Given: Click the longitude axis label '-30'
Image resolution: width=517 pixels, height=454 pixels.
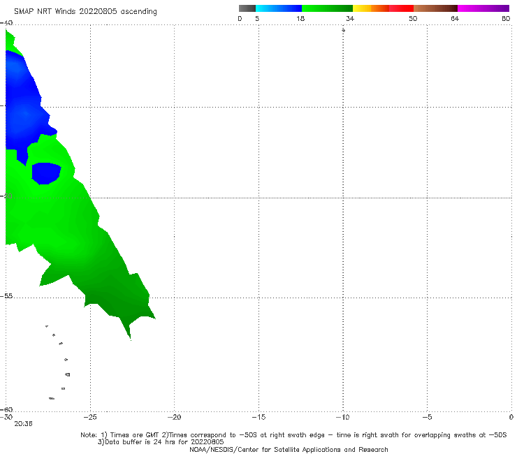Looking at the screenshot, I should pos(6,417).
